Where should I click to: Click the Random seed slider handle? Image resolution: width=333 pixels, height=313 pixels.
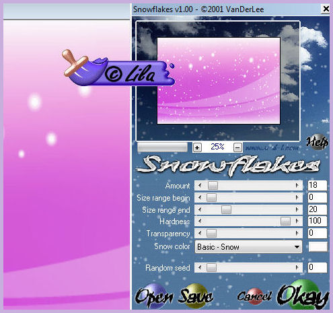coord(211,267)
